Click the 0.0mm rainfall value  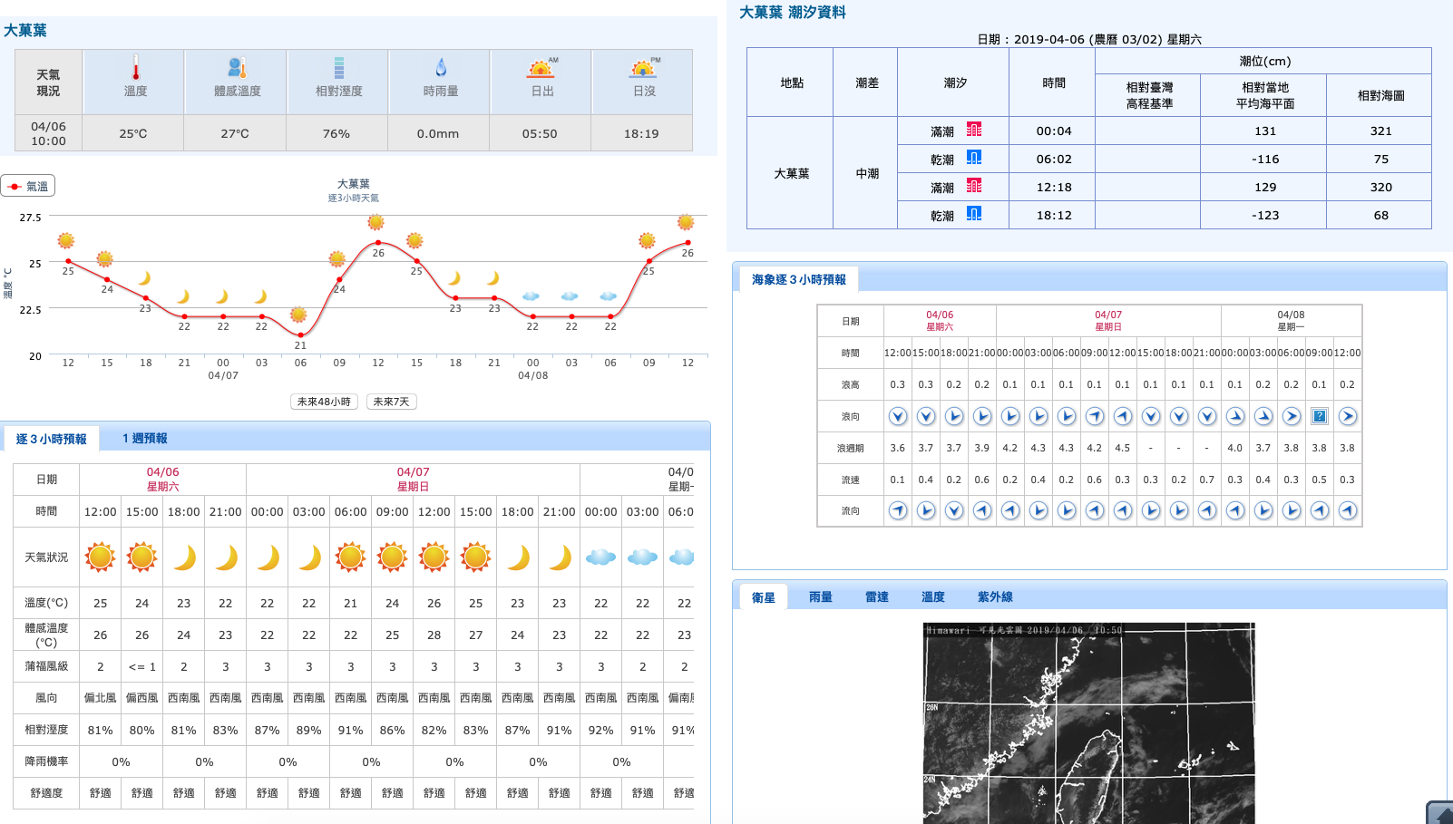click(x=438, y=133)
